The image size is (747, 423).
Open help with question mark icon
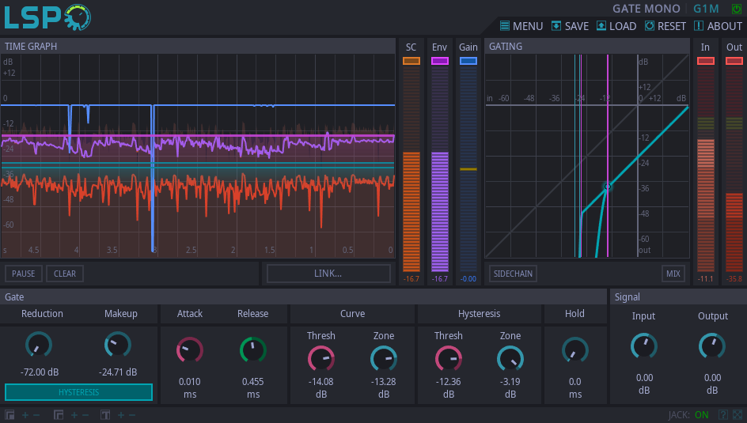pyautogui.click(x=722, y=415)
